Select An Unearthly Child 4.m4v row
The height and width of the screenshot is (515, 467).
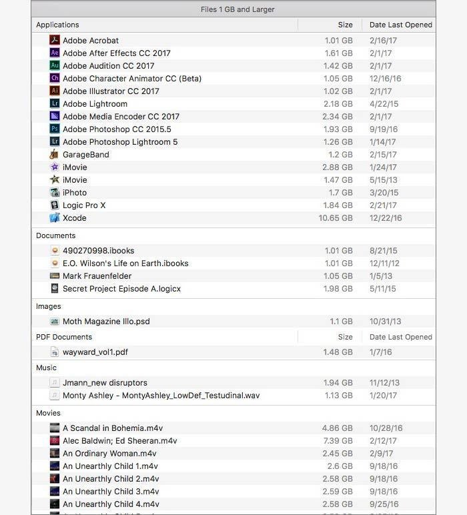(x=233, y=504)
